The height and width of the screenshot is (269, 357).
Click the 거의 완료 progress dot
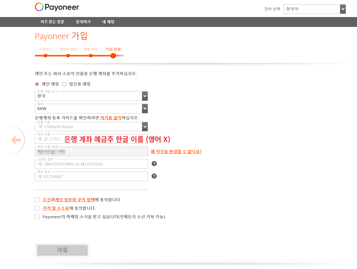113,56
